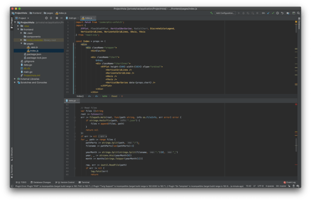Click ProjectHola breadcrumb in navigation bar
Screen dimensions: 311x201
[19, 13]
